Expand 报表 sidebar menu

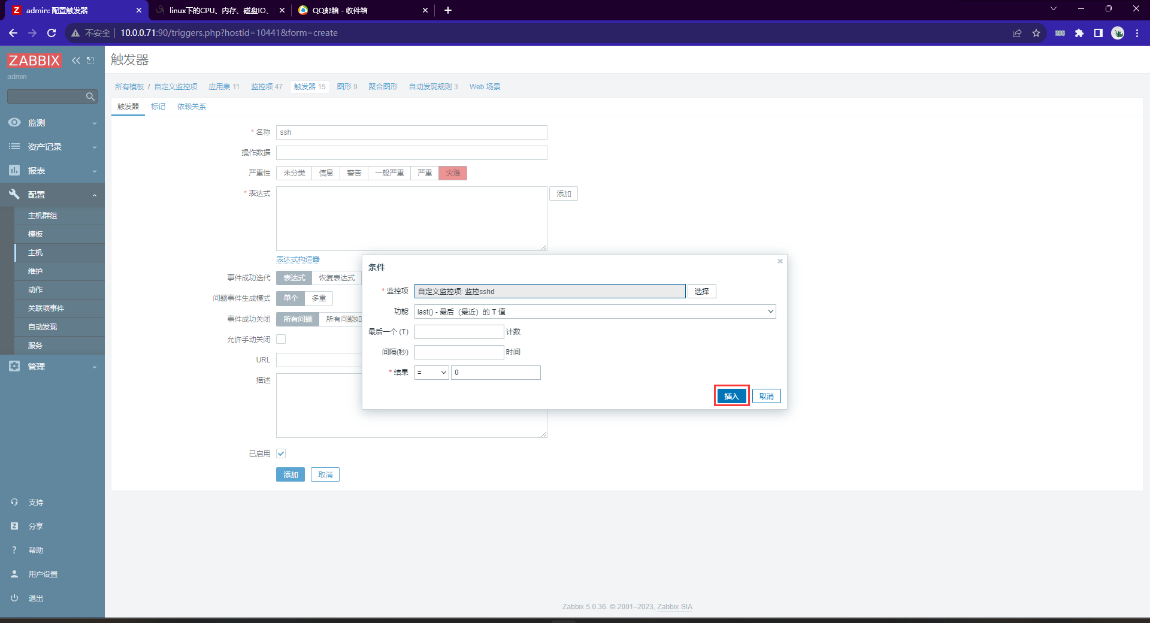coord(52,171)
